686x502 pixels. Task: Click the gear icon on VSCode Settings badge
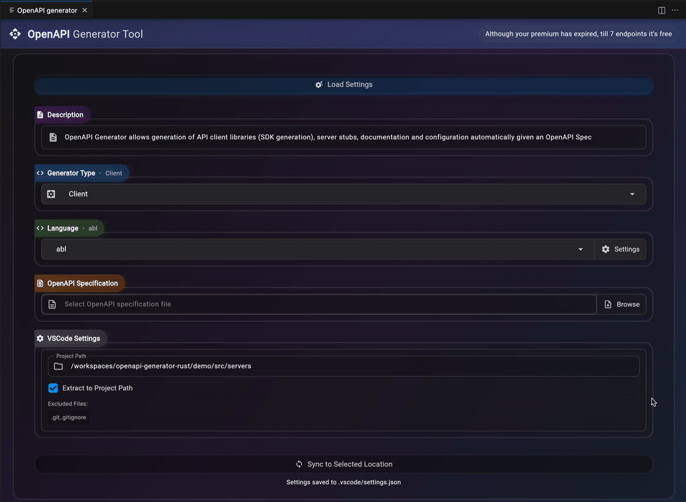40,338
